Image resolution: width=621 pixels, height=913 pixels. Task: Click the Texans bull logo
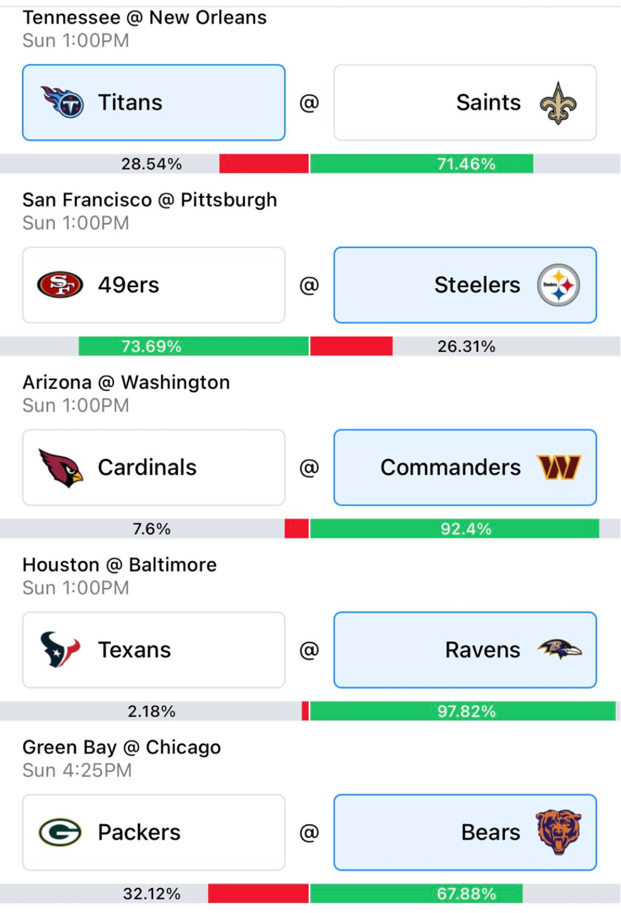coord(60,650)
